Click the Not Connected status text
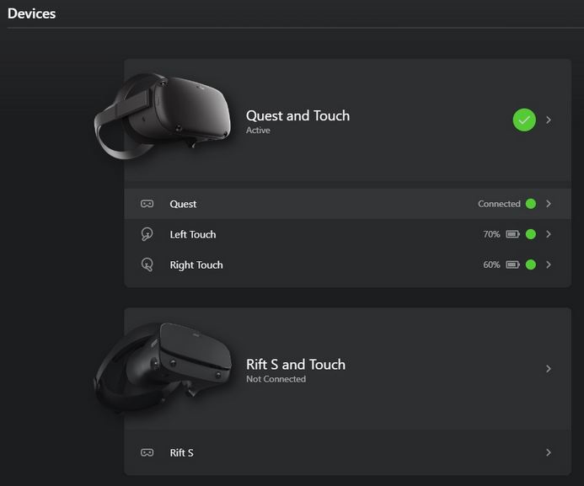The height and width of the screenshot is (486, 584). click(x=276, y=379)
